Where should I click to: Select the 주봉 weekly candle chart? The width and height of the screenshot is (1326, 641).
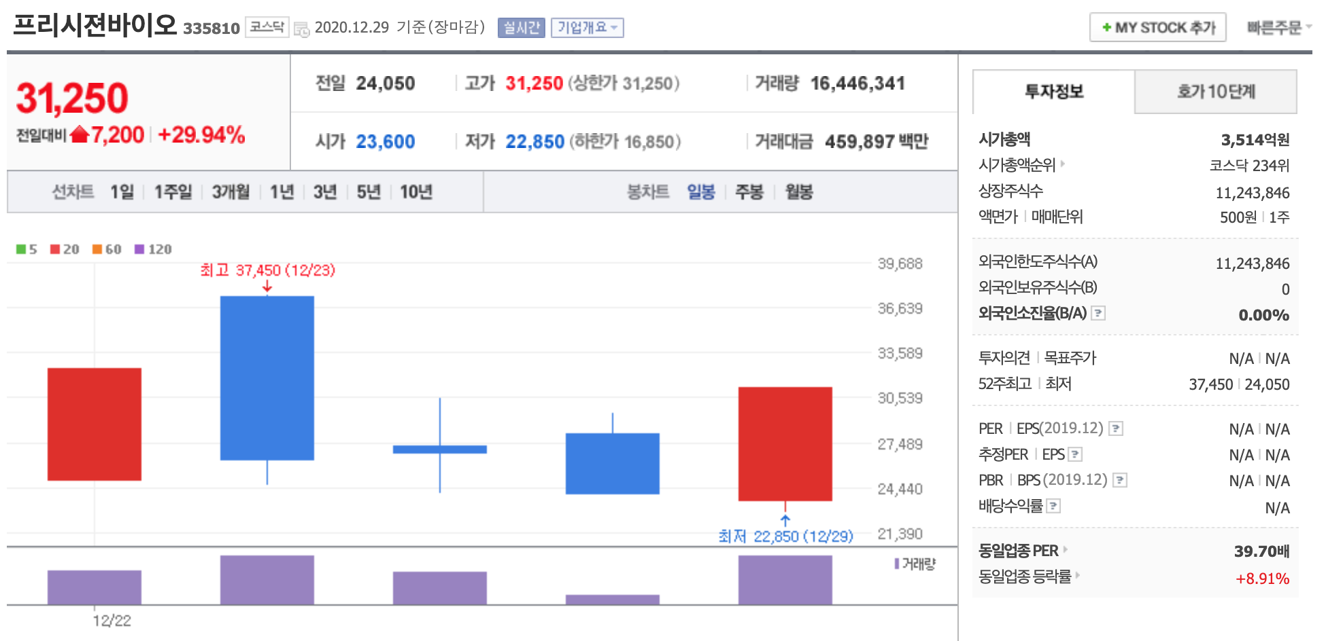tap(749, 192)
